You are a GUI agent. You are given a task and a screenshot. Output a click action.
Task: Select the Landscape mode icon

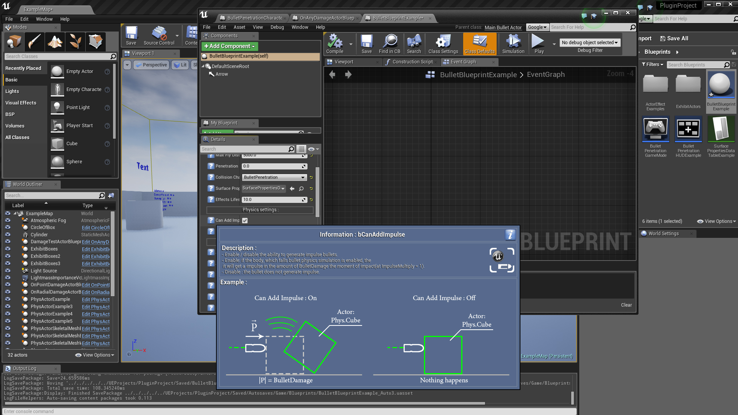(55, 41)
